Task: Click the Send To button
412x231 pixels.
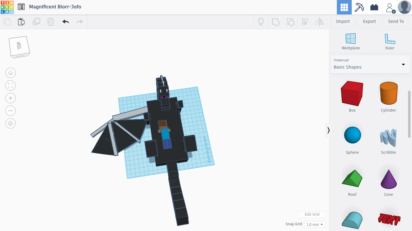Action: tap(396, 21)
